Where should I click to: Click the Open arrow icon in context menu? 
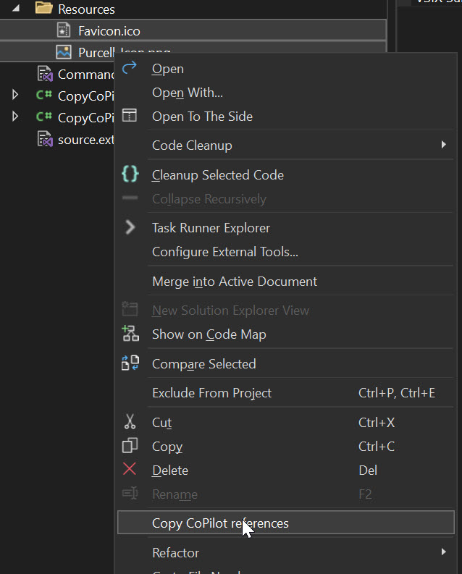tap(130, 68)
